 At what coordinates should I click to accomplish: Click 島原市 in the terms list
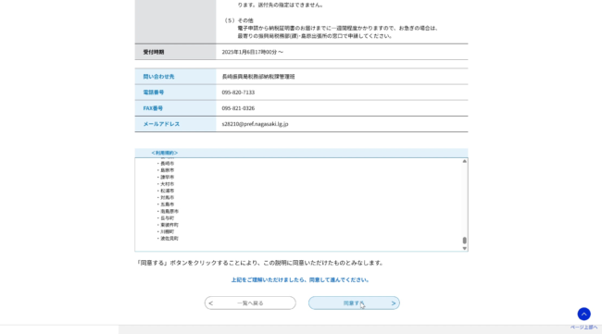[167, 170]
